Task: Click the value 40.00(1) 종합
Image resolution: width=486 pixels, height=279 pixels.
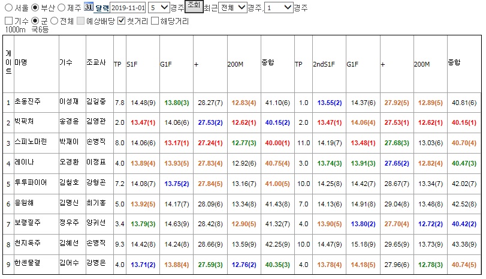Action: [277, 143]
